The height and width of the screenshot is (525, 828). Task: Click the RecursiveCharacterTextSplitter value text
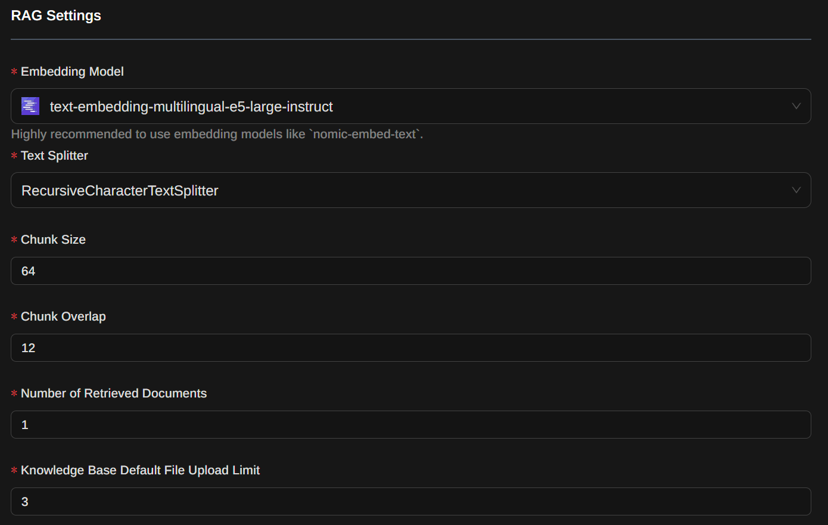coord(120,191)
